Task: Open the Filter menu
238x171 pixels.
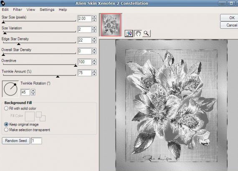Action: click(18, 10)
